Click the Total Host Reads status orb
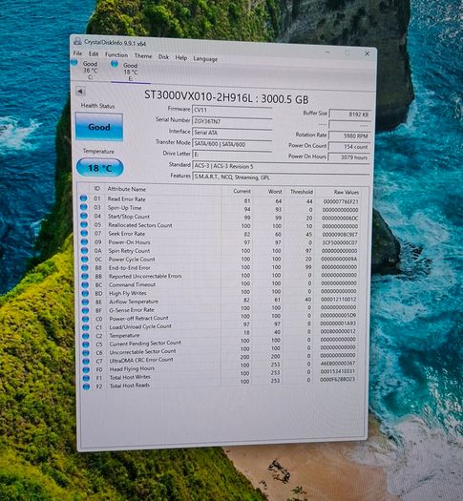Screen dimensions: 463x501 pyautogui.click(x=86, y=386)
